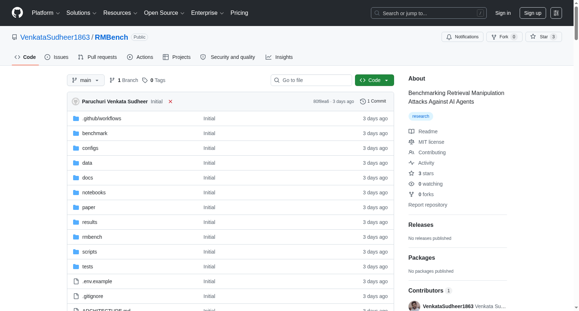Click the MIT license scale icon
The image size is (579, 311).
pos(411,142)
